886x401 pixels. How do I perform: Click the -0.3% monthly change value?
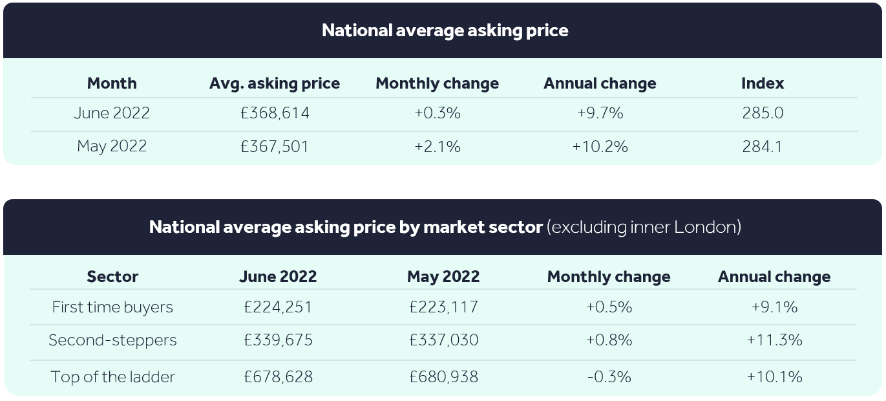click(609, 377)
